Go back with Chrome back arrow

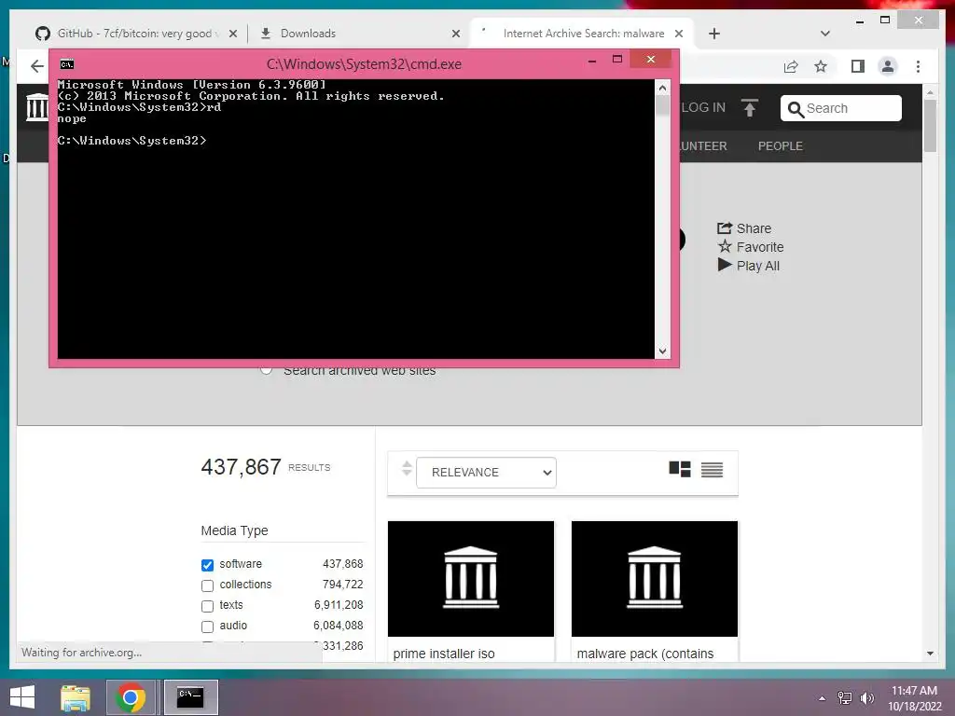(37, 66)
